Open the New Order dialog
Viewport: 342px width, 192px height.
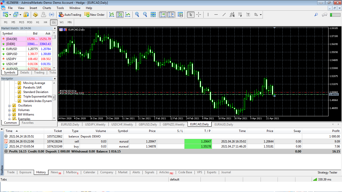click(x=94, y=15)
